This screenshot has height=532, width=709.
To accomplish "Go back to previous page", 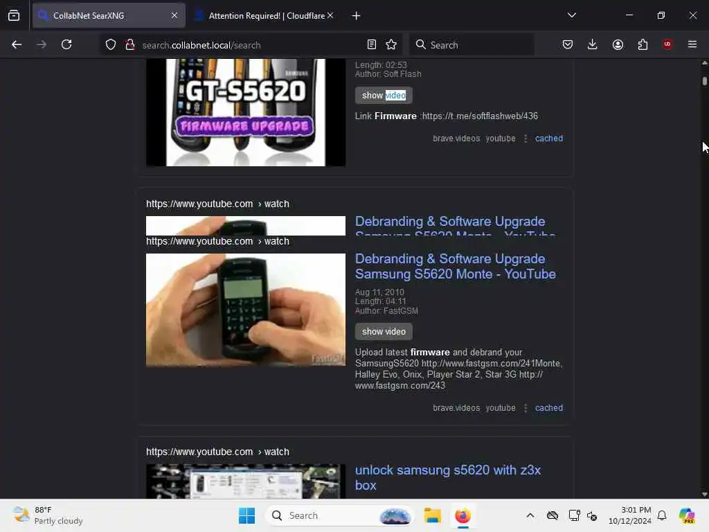I will pos(17,44).
